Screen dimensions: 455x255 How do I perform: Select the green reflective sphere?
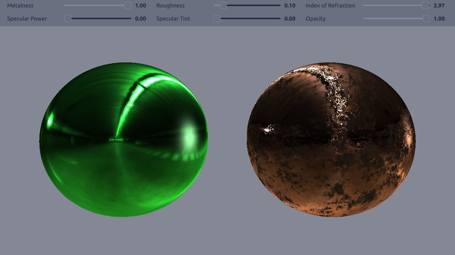pos(123,140)
